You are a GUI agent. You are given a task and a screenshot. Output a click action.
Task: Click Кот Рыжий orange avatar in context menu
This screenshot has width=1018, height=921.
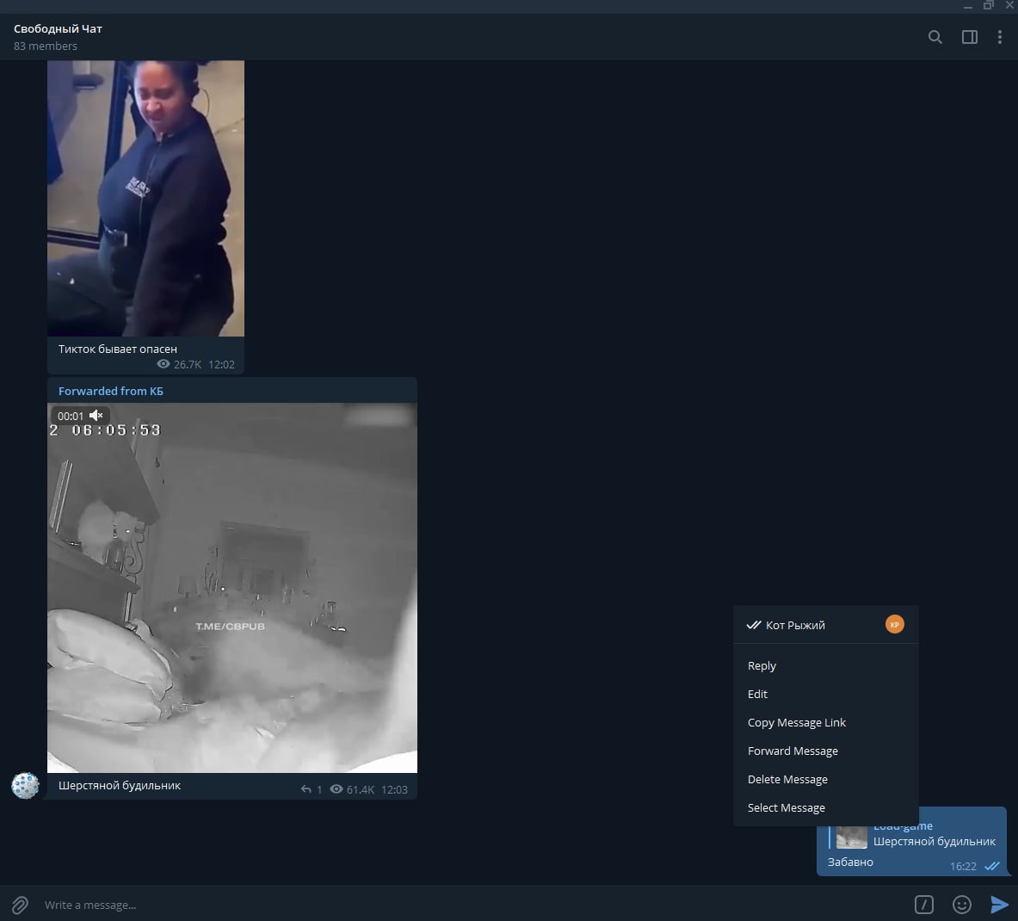(895, 624)
